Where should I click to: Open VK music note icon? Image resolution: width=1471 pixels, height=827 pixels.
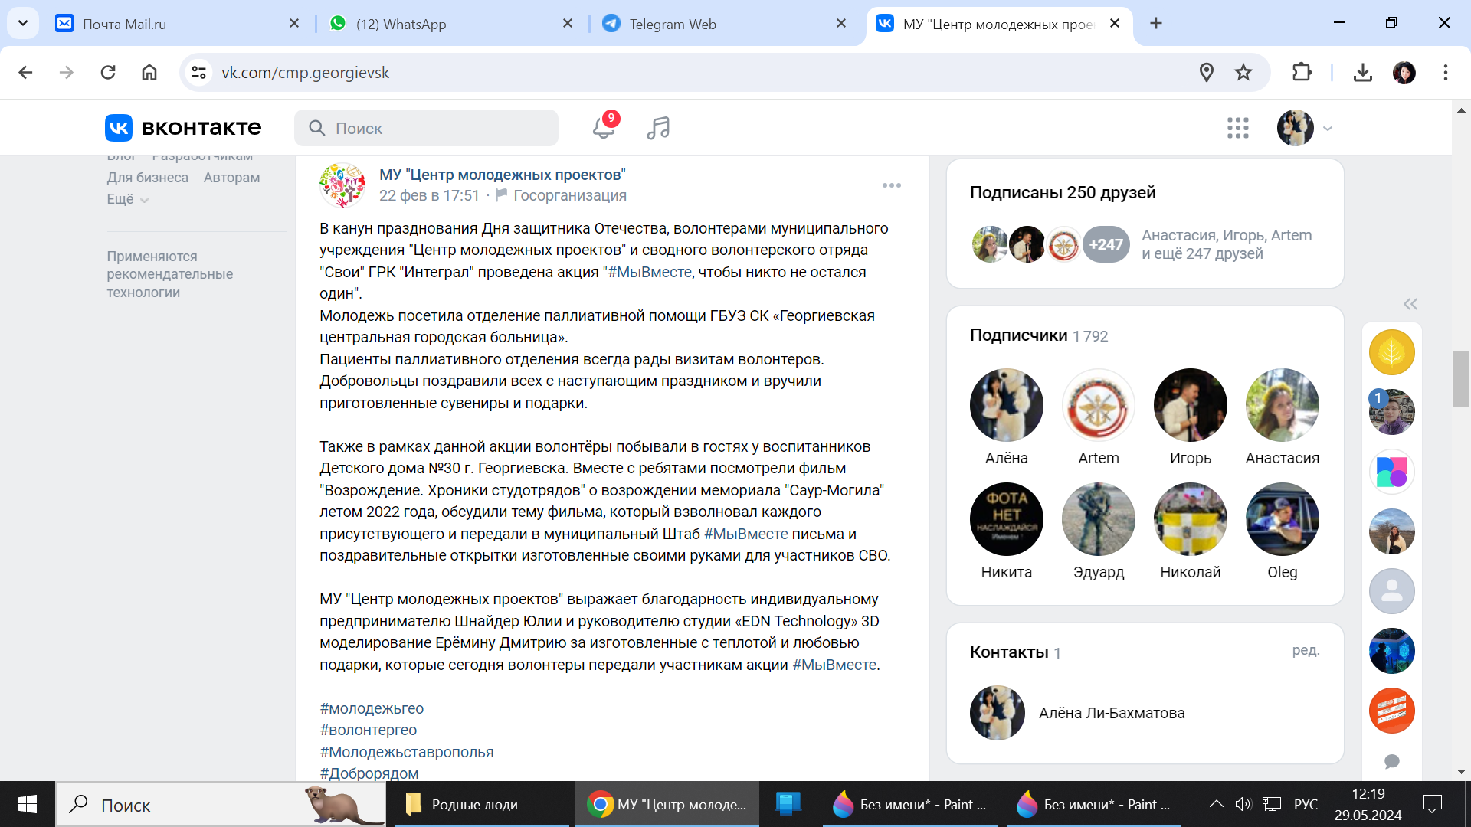tap(658, 128)
